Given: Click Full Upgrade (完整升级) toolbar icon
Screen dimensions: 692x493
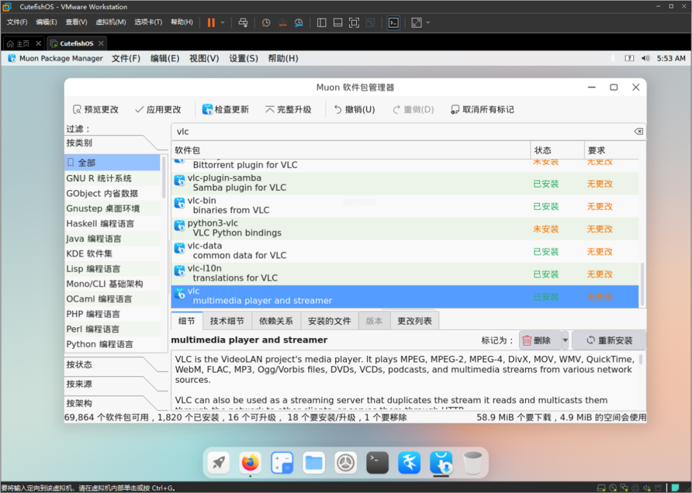Looking at the screenshot, I should pyautogui.click(x=270, y=109).
